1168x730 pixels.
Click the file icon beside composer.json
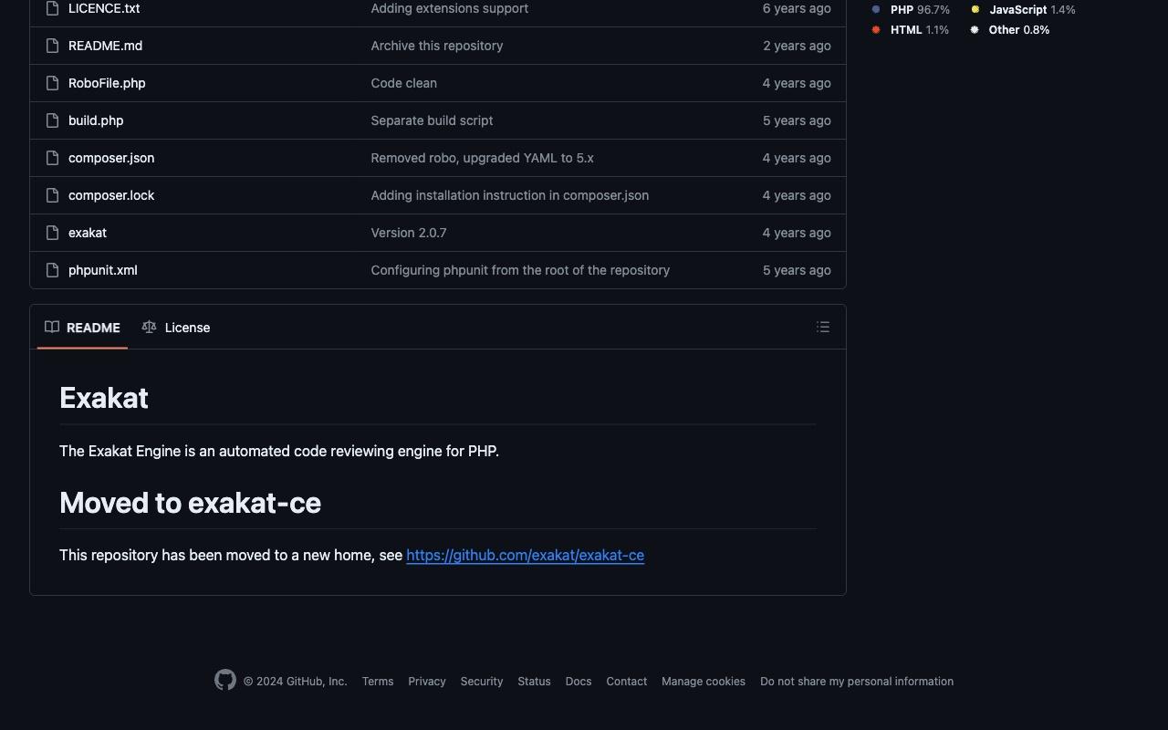tap(53, 158)
